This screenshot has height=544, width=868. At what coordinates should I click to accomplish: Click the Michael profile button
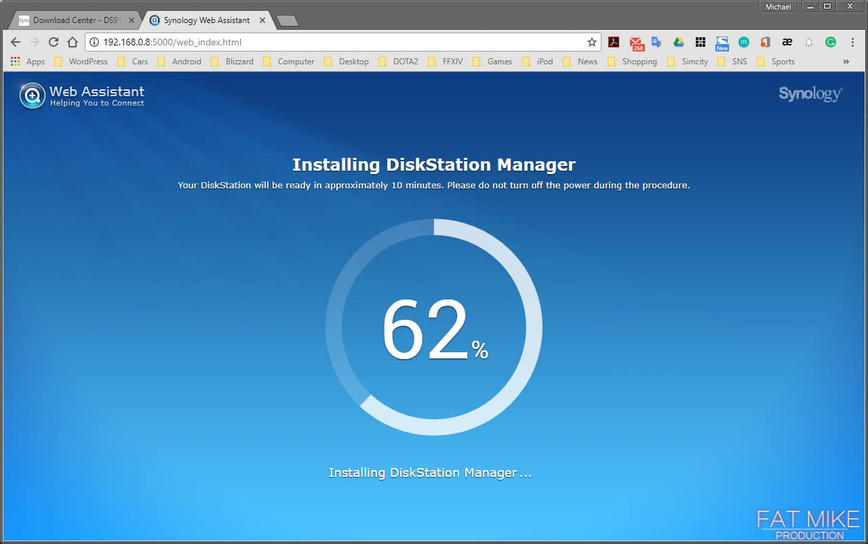(778, 6)
